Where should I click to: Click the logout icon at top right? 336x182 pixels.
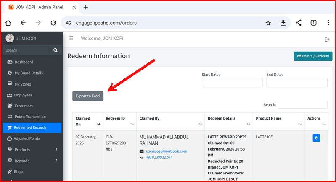tap(327, 39)
